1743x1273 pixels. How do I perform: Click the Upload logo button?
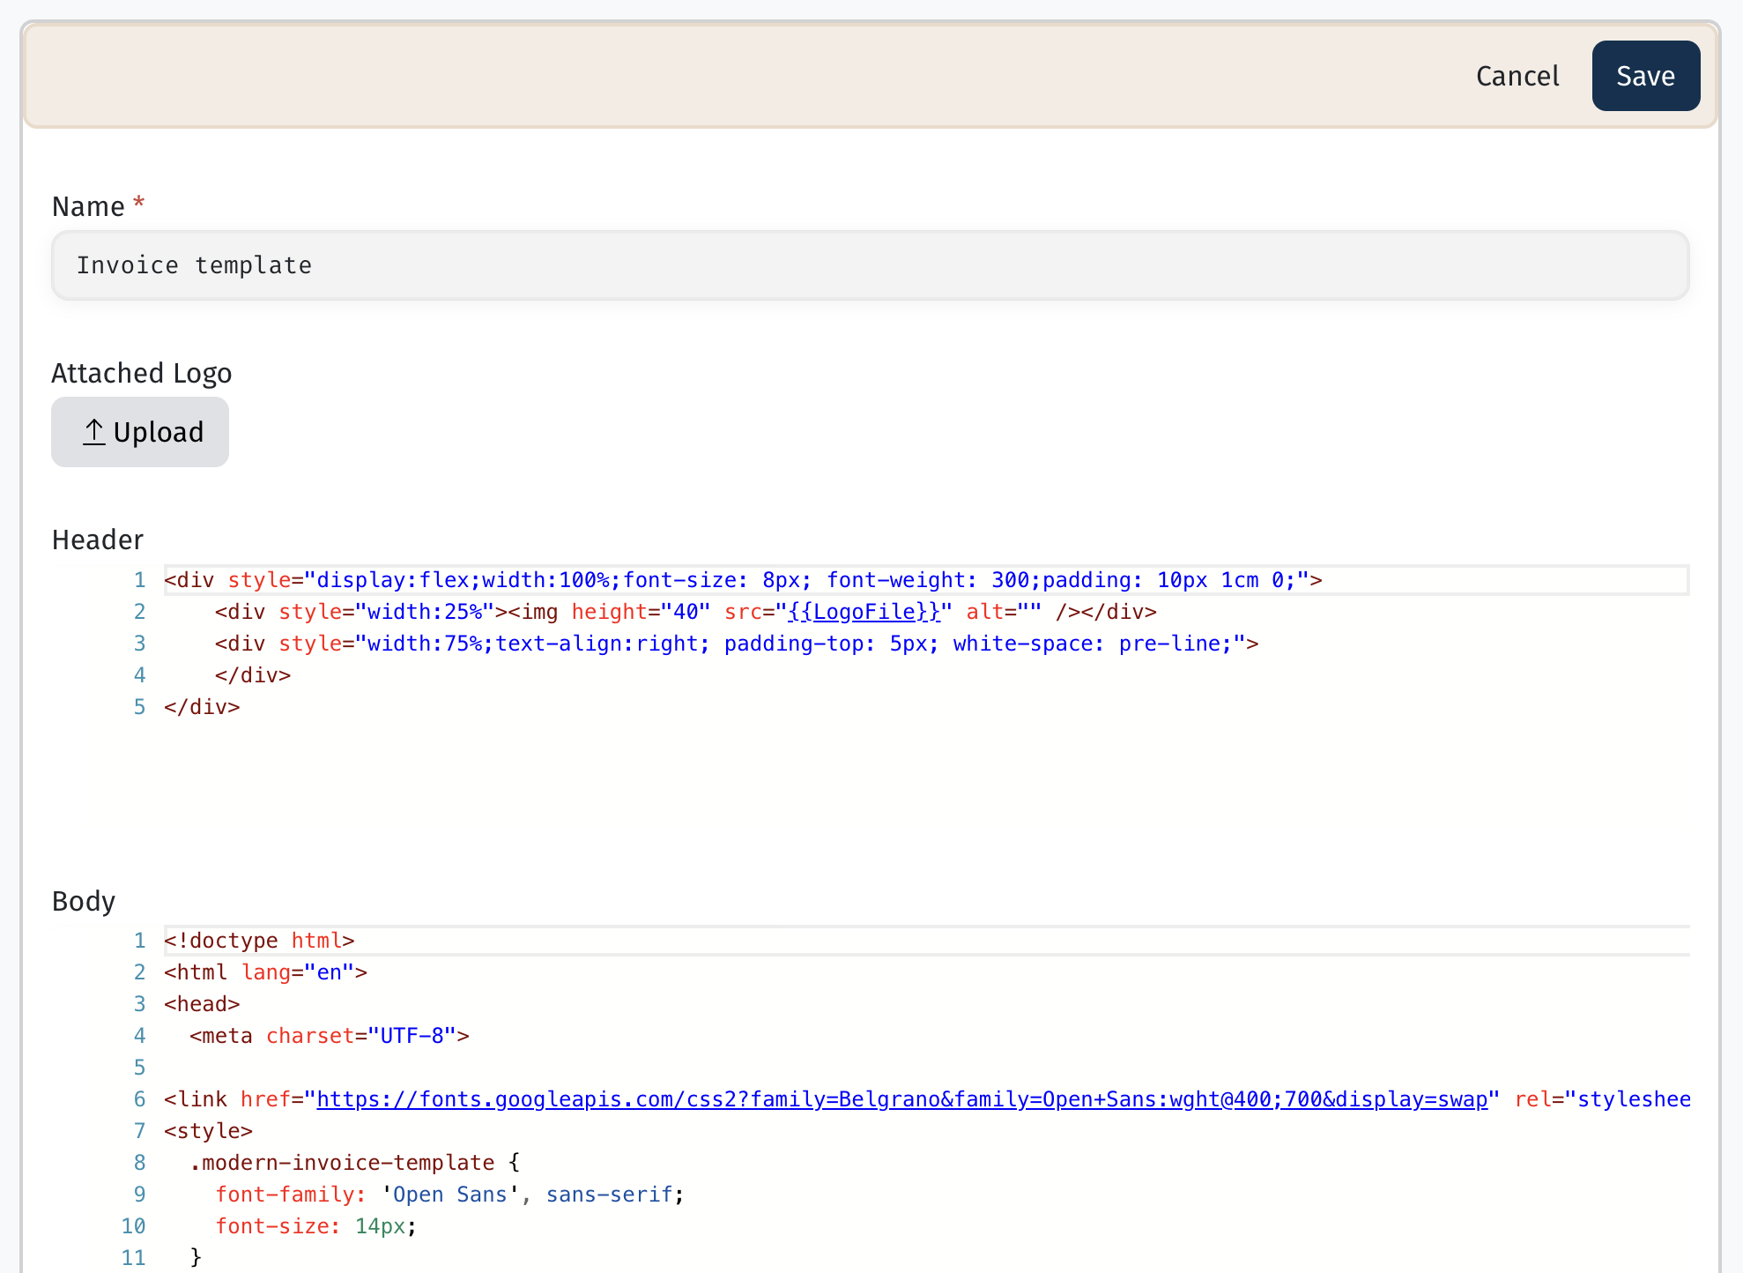[x=140, y=432]
